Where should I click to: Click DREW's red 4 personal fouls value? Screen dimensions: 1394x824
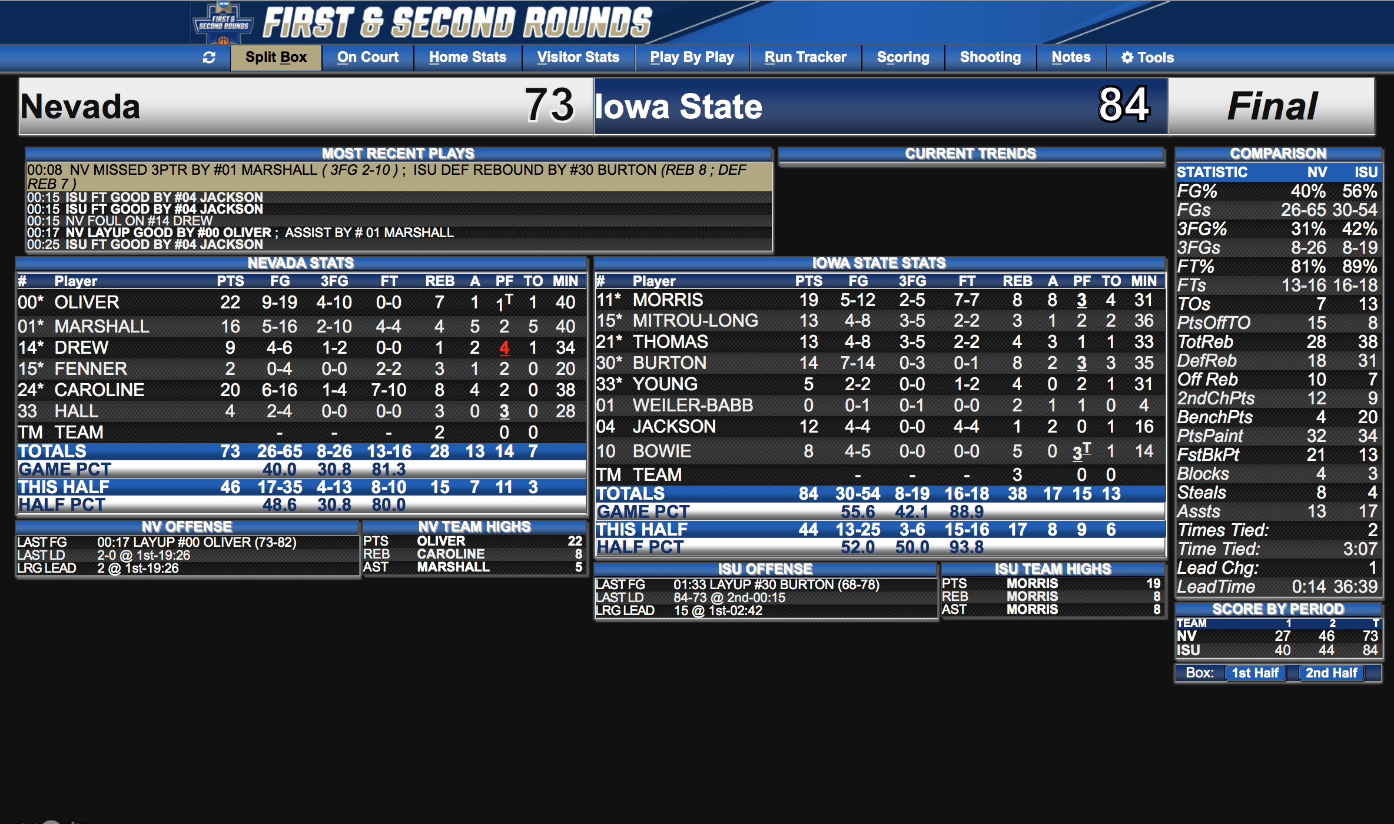click(505, 348)
